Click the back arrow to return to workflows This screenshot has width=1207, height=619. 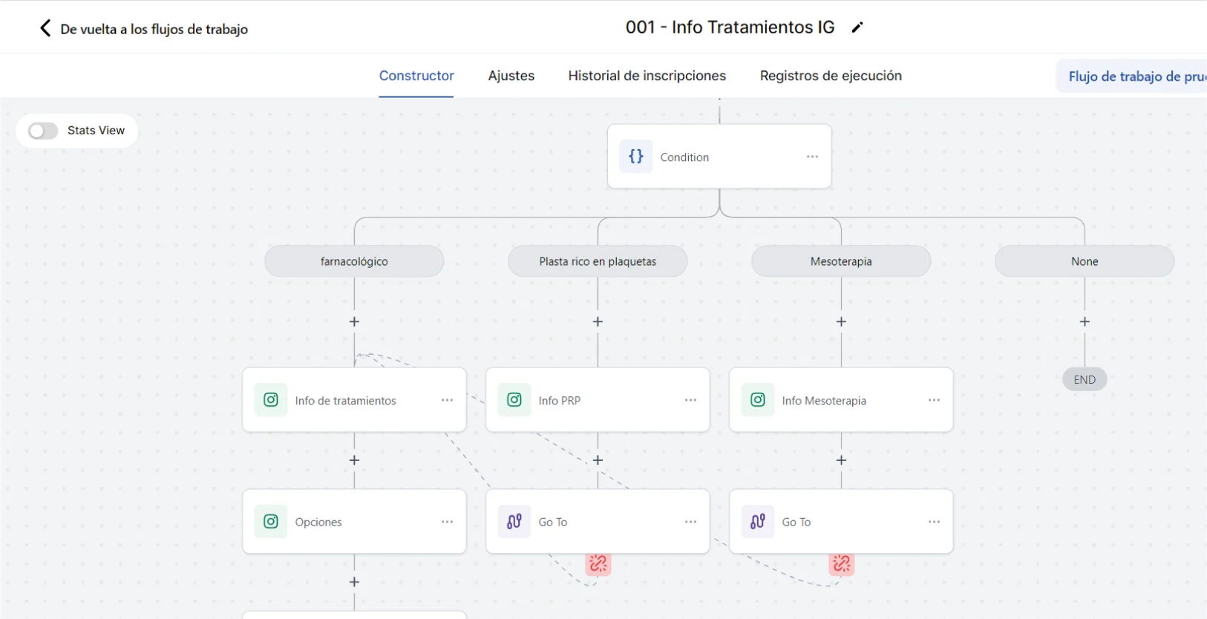pos(45,29)
